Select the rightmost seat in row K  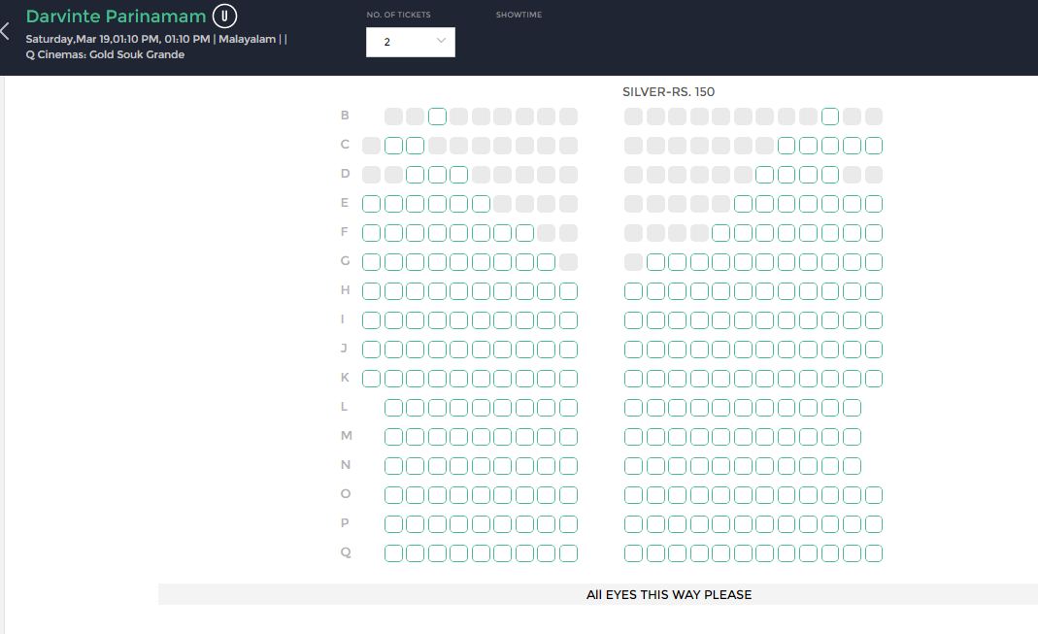click(x=874, y=379)
